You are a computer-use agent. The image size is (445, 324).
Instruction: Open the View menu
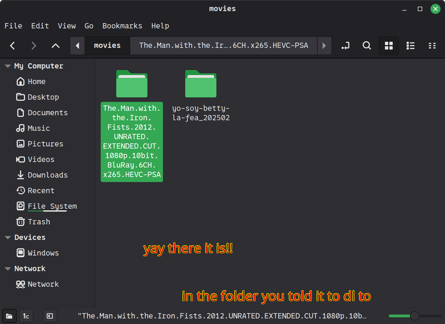(x=67, y=26)
